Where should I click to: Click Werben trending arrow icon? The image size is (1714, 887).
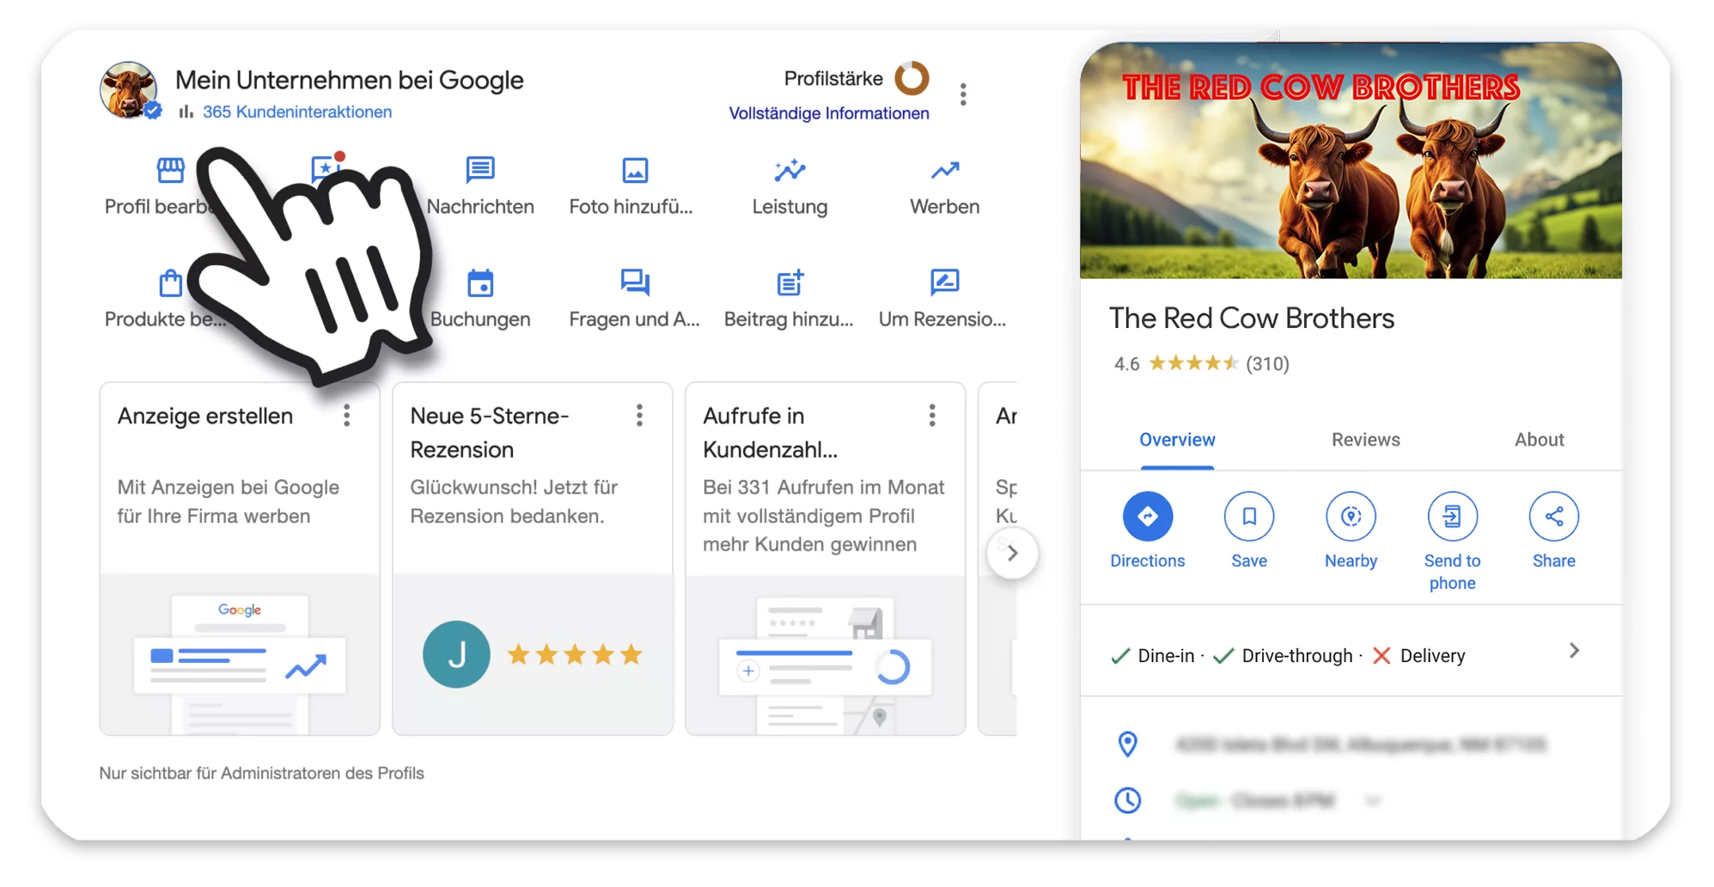pos(944,170)
